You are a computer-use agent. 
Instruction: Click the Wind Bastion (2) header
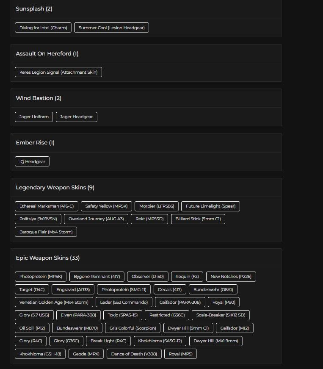coord(39,98)
